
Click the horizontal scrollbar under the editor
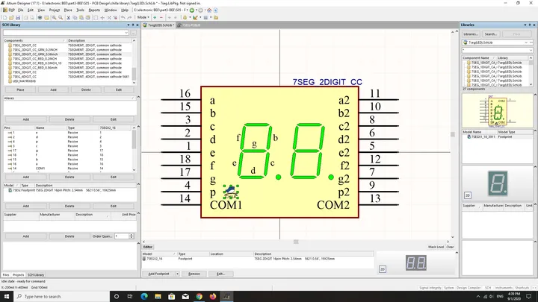tap(296, 242)
